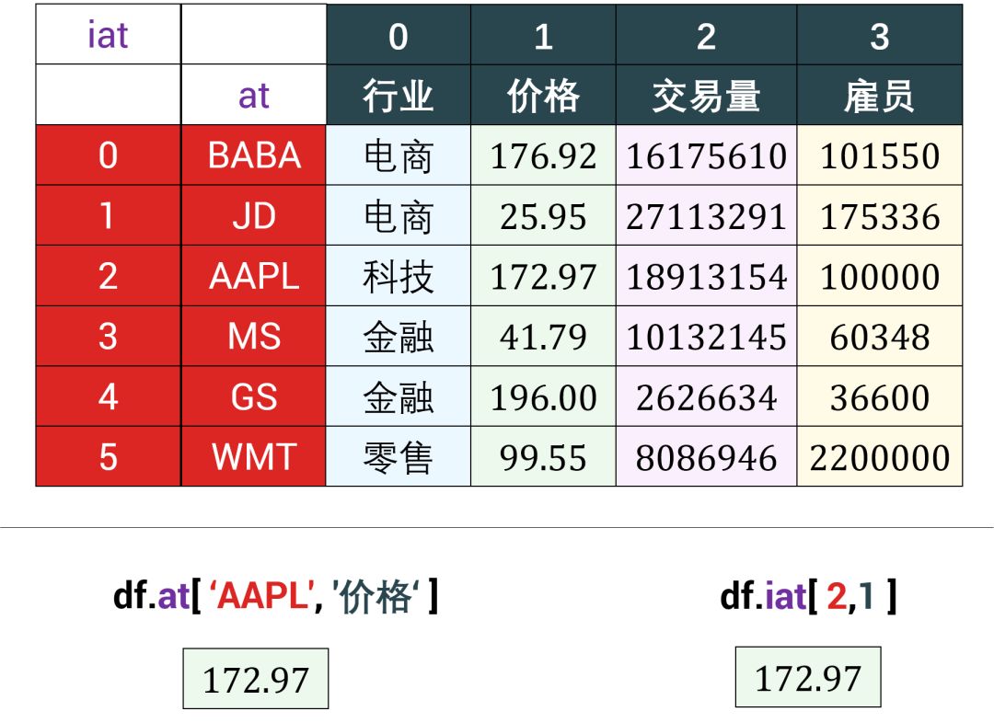
Task: Click the BABA row label
Action: [x=254, y=155]
